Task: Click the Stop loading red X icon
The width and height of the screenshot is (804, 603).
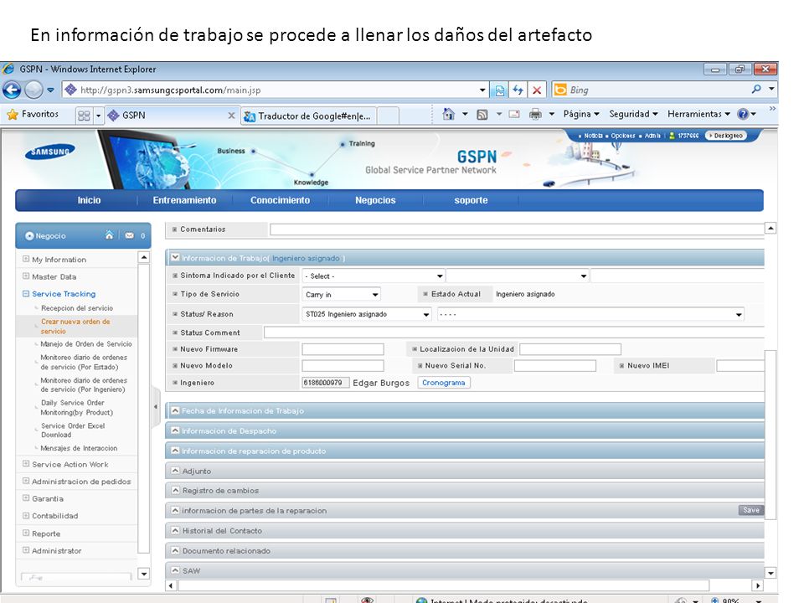Action: click(537, 90)
